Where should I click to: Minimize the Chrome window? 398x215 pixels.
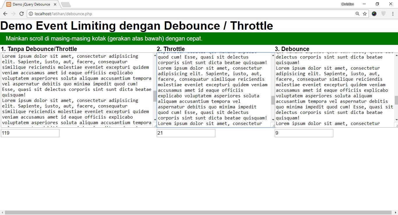click(x=364, y=4)
